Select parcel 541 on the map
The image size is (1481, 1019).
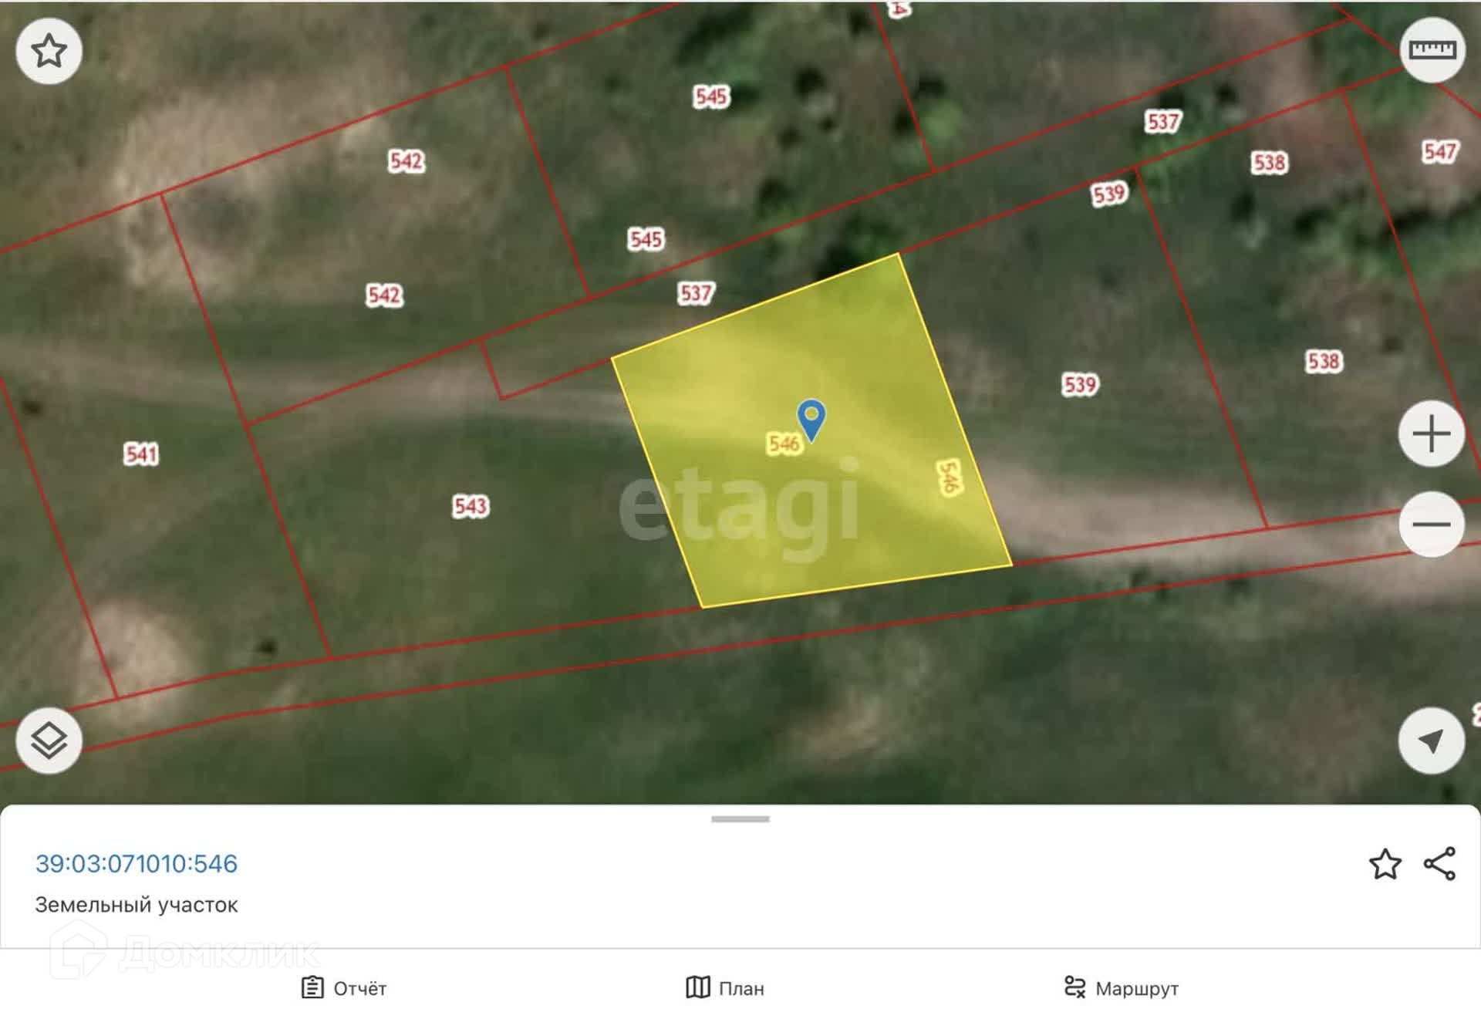tap(141, 454)
